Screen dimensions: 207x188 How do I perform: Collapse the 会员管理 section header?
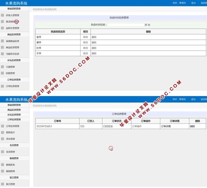(14, 145)
